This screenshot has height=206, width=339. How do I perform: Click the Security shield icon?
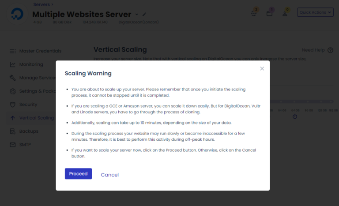(x=13, y=105)
